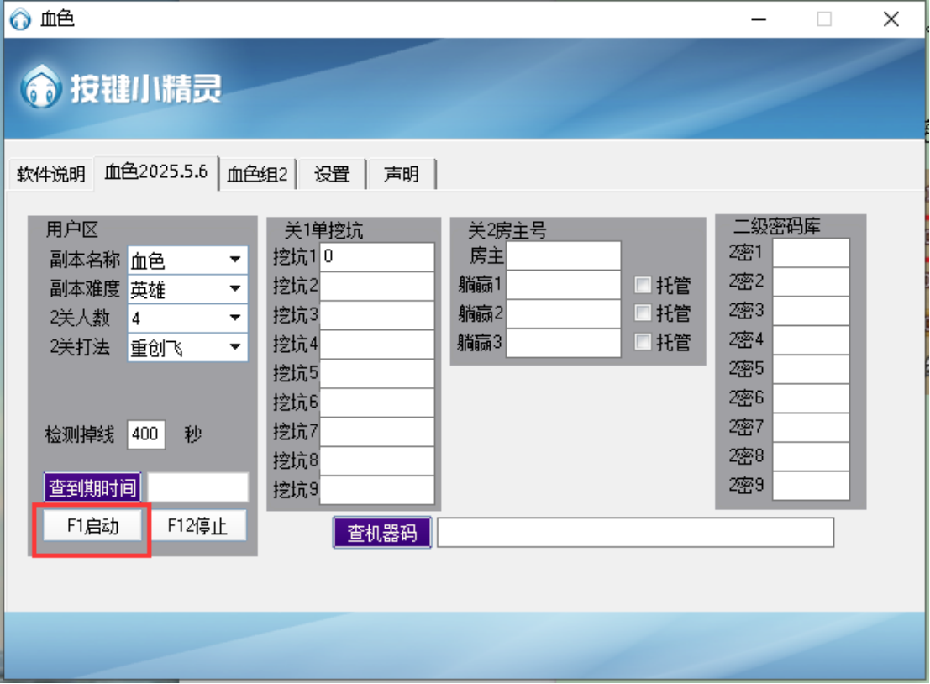Click the 查机器码 button
Screen dimensions: 930x684
coord(382,533)
